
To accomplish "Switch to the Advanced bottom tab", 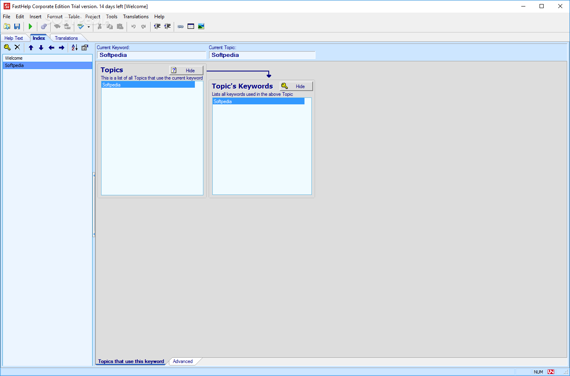I will click(x=183, y=361).
